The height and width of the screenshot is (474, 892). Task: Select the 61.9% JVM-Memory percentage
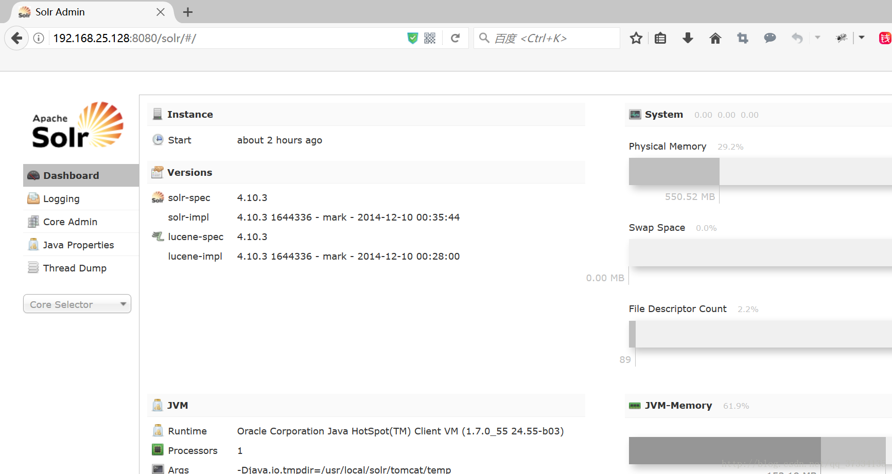(736, 406)
